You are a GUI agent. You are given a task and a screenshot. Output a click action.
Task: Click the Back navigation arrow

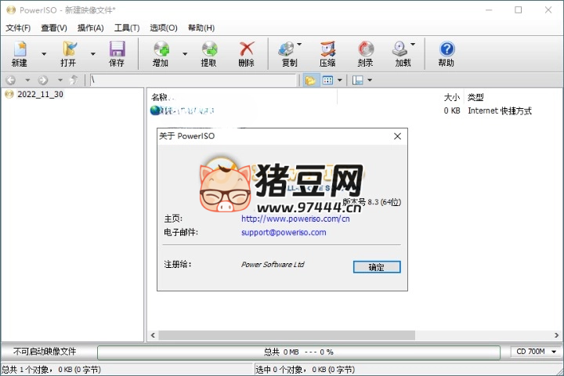(11, 80)
